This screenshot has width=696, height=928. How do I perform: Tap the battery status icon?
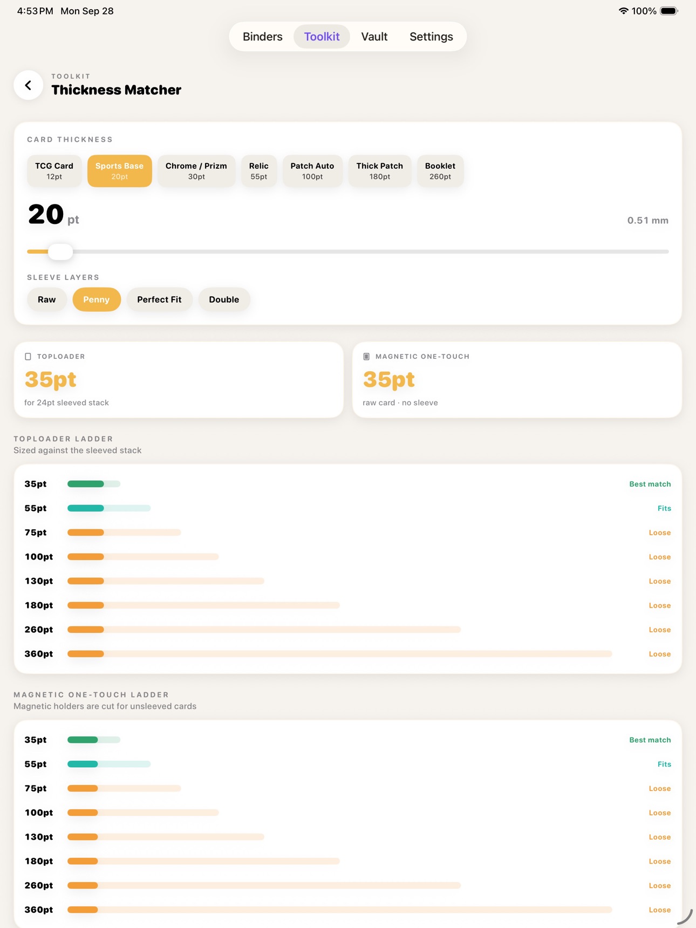(x=668, y=11)
